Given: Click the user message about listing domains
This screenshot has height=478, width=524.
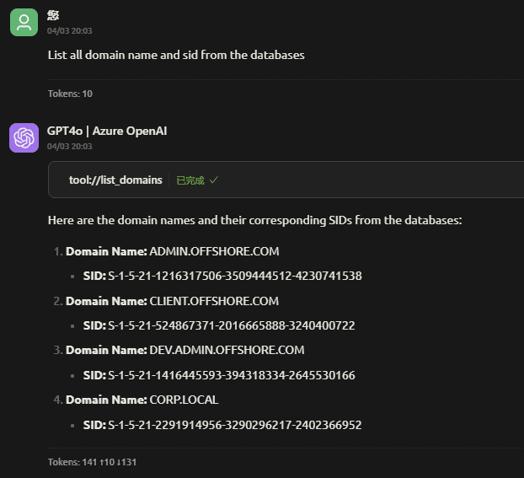Looking at the screenshot, I should coord(176,55).
